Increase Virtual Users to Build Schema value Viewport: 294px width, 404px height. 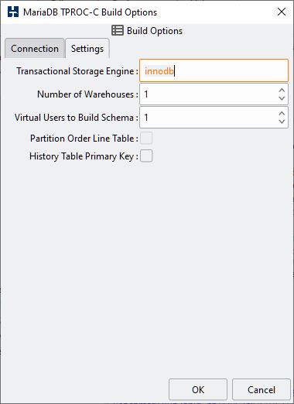click(282, 113)
